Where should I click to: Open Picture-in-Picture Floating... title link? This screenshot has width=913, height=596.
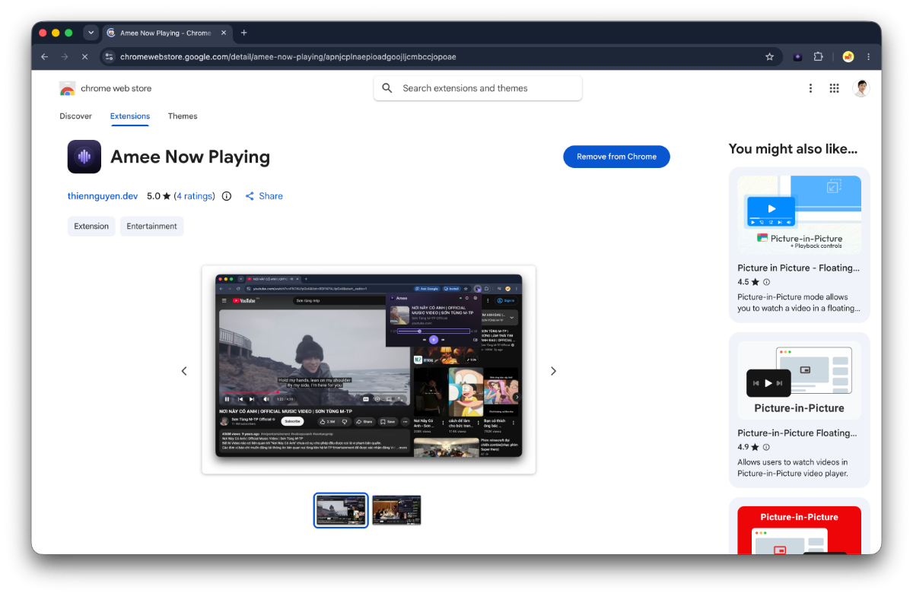(x=799, y=433)
